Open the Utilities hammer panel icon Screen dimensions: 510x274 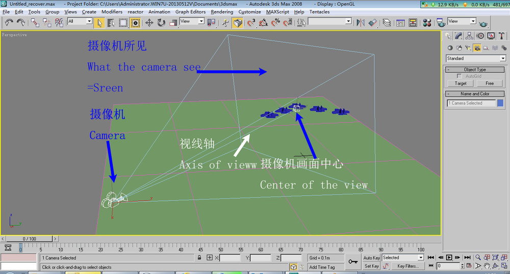(501, 36)
